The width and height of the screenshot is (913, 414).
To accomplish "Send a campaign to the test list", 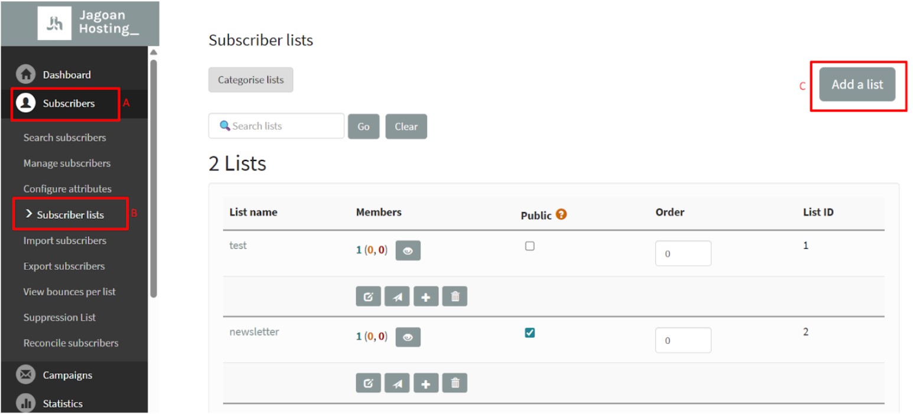I will point(397,296).
